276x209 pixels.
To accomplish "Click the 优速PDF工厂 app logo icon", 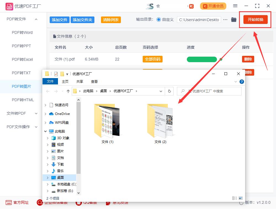I will (x=9, y=6).
